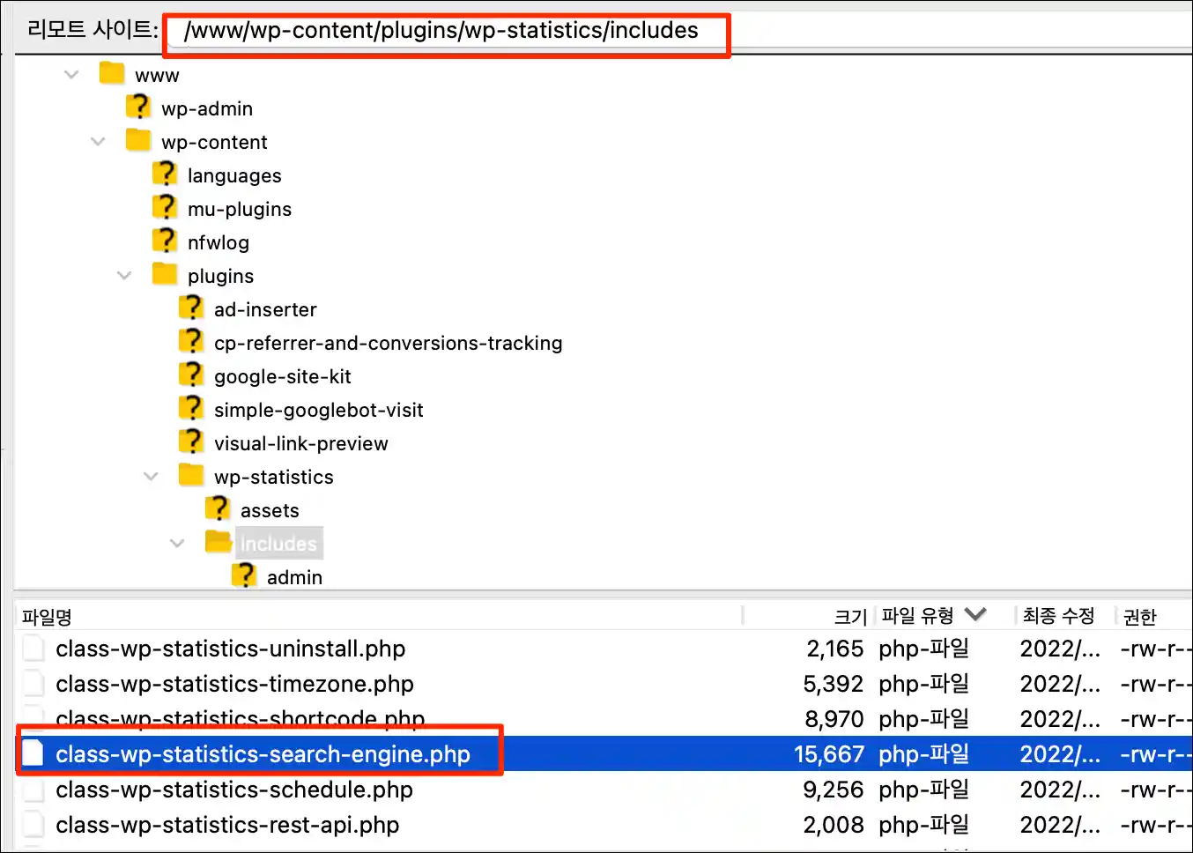
Task: Click the schedule.php file icon
Action: pos(33,789)
